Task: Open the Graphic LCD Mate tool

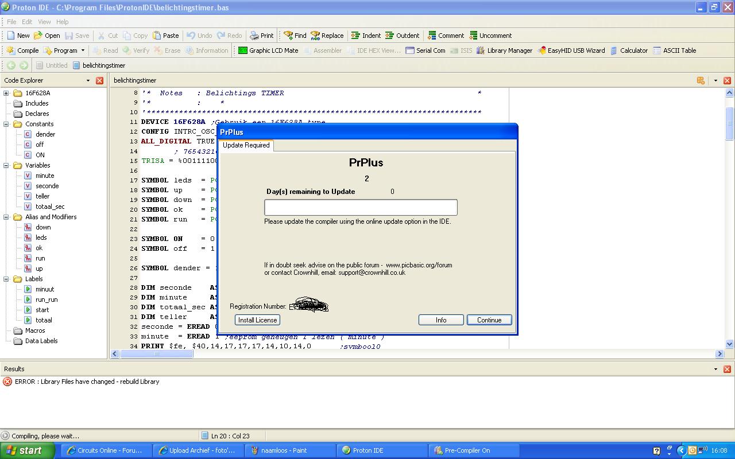Action: pos(268,50)
